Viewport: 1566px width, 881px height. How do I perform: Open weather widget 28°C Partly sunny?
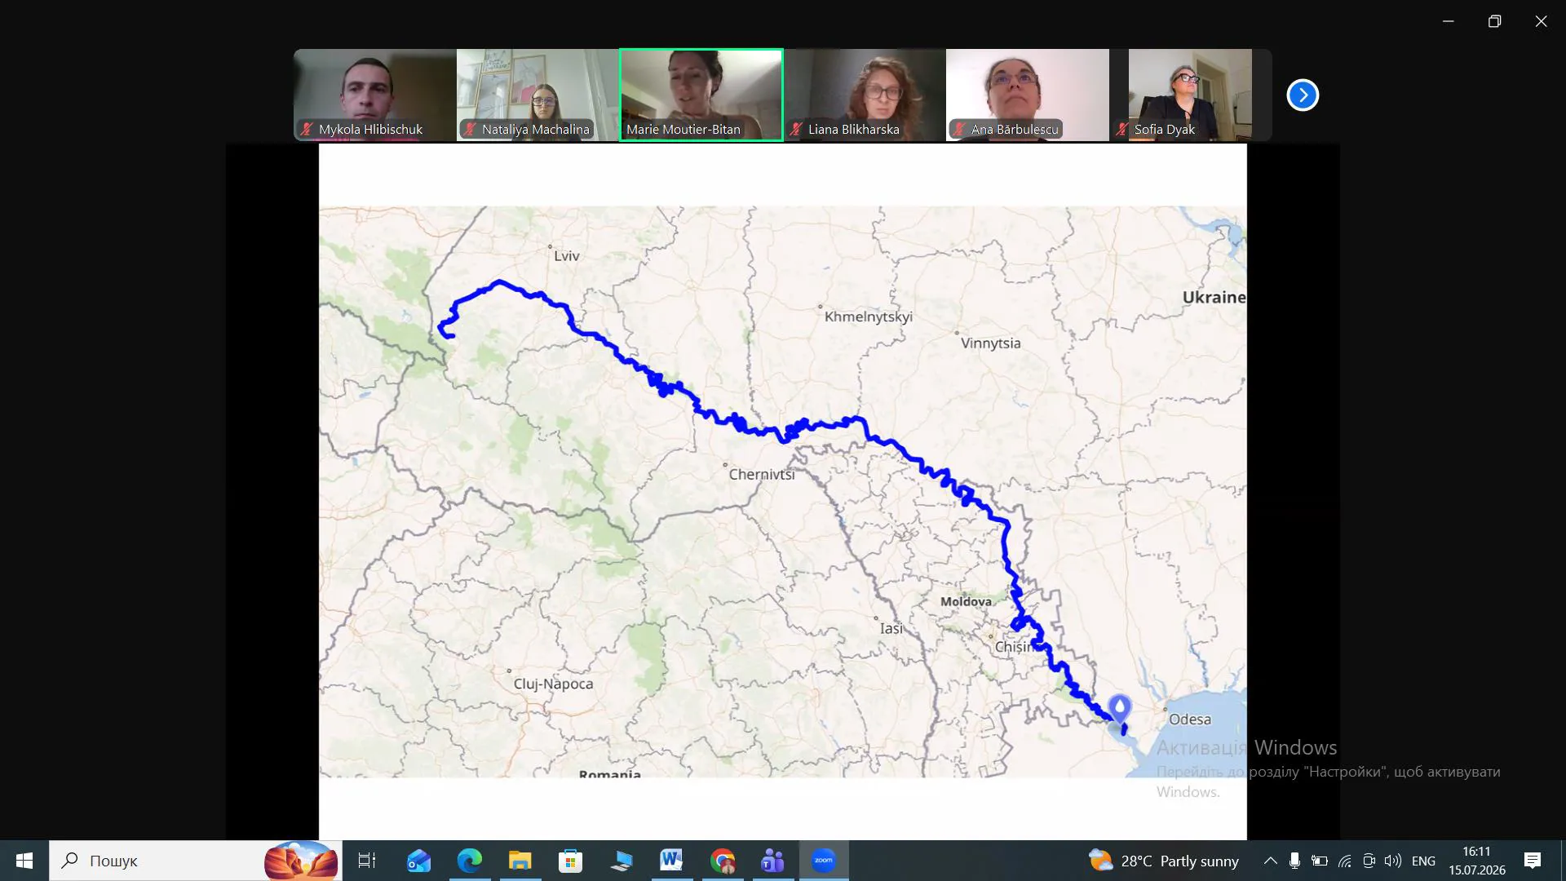click(x=1164, y=861)
